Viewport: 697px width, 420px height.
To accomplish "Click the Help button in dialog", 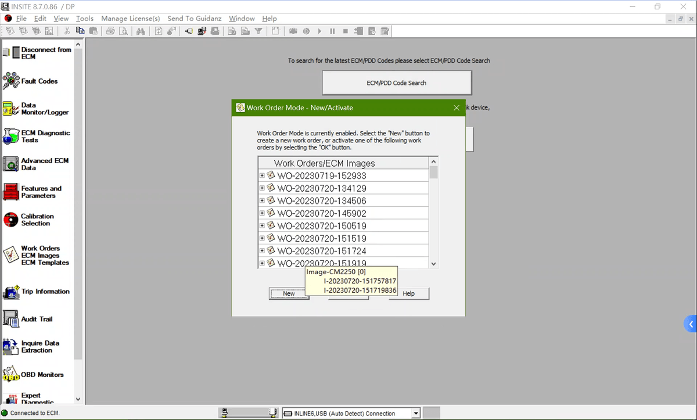I will [409, 293].
